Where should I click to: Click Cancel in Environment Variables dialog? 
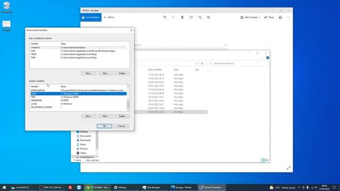pos(121,126)
